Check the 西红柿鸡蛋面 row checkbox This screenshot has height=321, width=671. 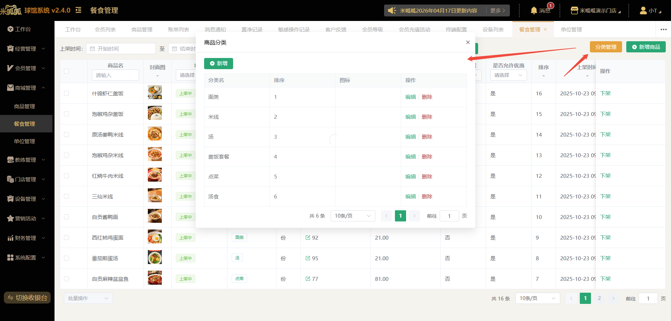[66, 238]
